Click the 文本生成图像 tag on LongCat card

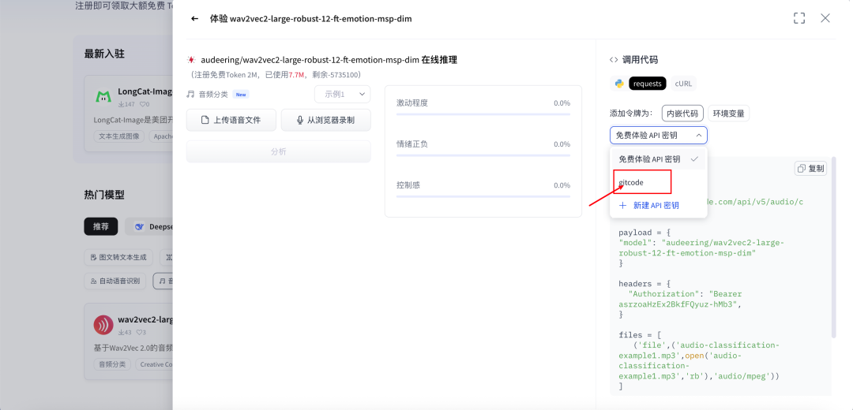point(118,136)
